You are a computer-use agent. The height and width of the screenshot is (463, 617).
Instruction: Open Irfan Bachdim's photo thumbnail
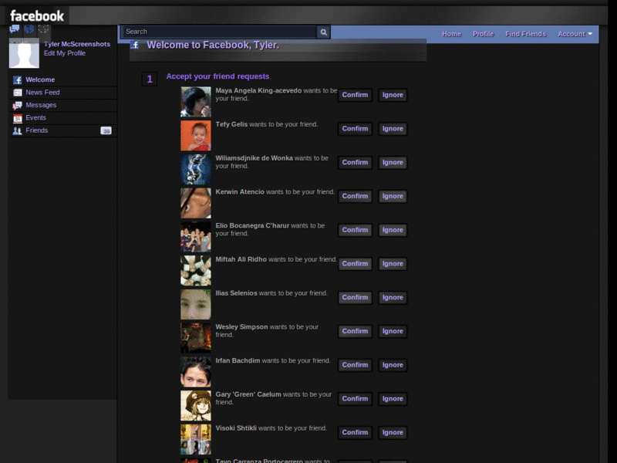[x=196, y=372]
